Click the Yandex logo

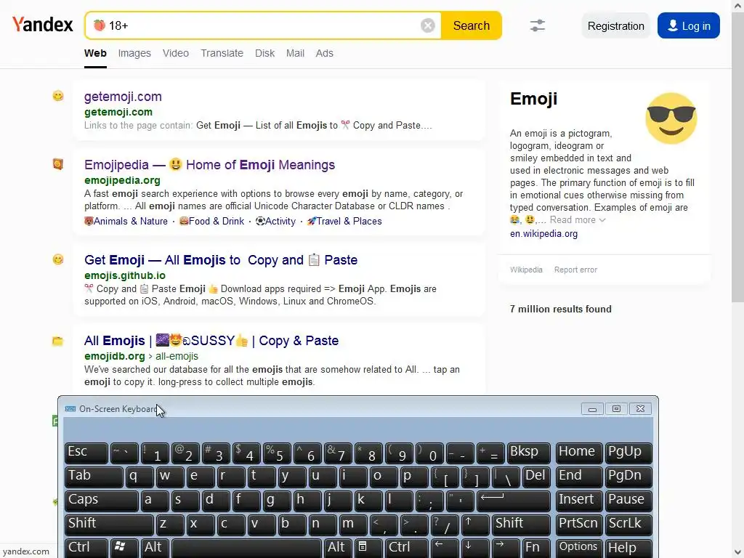point(43,25)
